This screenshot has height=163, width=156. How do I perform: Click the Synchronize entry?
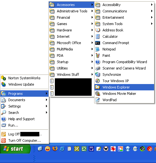(x=124, y=75)
